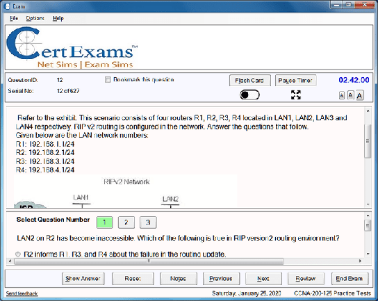The width and height of the screenshot is (378, 301).
Task: Go to the Previous question
Action: coord(221,279)
